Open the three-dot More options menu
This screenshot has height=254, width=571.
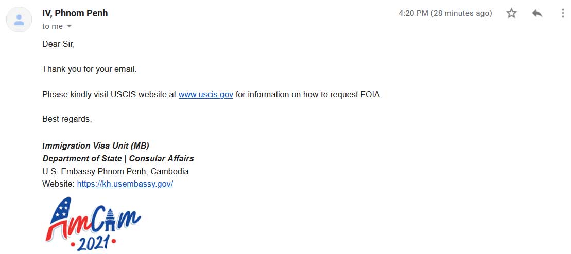click(x=563, y=13)
